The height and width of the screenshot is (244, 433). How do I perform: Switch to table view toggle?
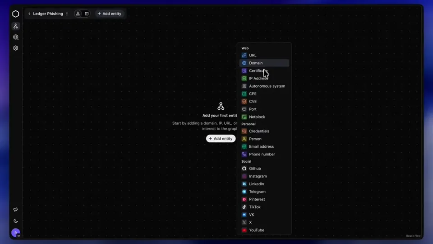(87, 14)
